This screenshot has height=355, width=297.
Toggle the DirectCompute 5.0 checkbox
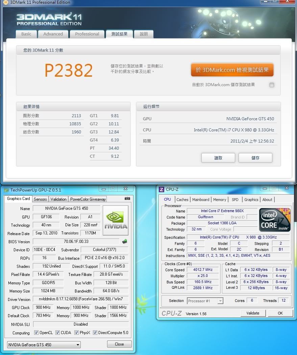(x=95, y=333)
